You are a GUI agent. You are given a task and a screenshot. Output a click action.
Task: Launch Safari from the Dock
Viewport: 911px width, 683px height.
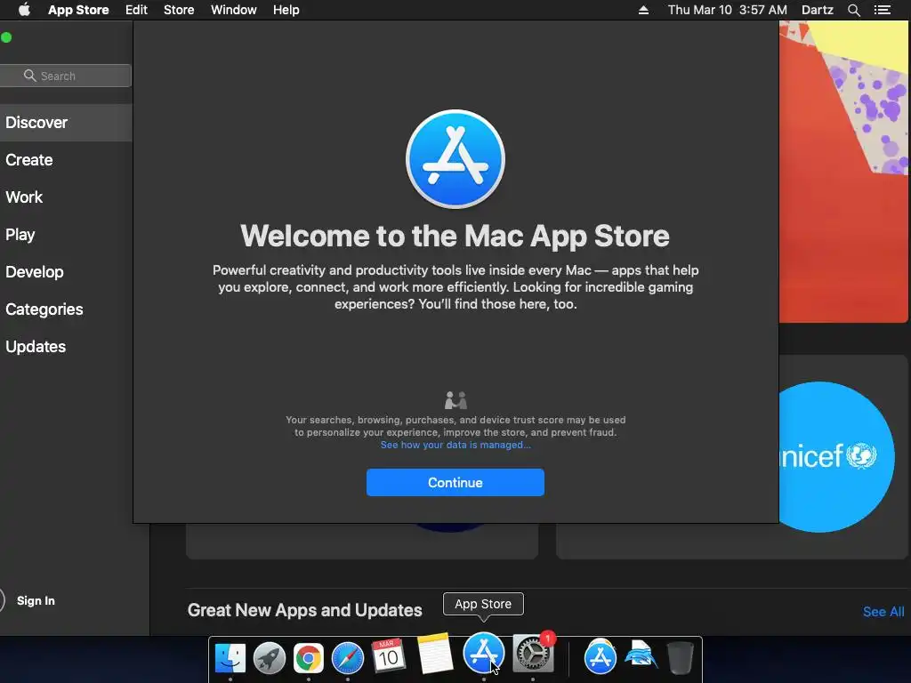tap(348, 658)
